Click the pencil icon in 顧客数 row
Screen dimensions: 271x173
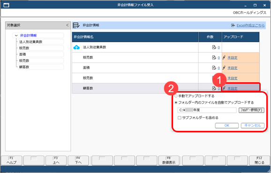pyautogui.click(x=224, y=88)
